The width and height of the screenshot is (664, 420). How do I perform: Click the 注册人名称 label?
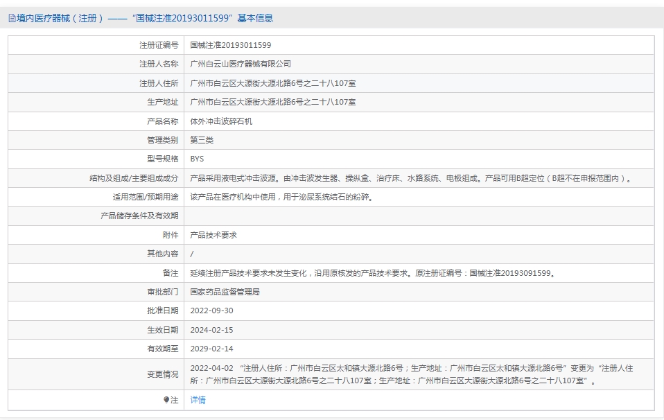159,64
